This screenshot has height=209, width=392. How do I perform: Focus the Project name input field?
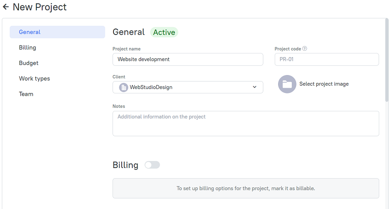[188, 59]
